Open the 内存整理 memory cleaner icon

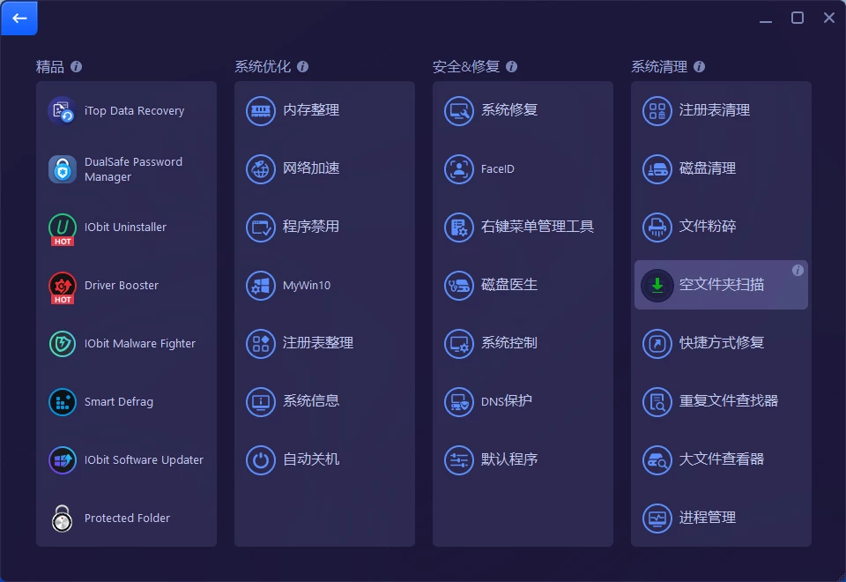point(260,111)
